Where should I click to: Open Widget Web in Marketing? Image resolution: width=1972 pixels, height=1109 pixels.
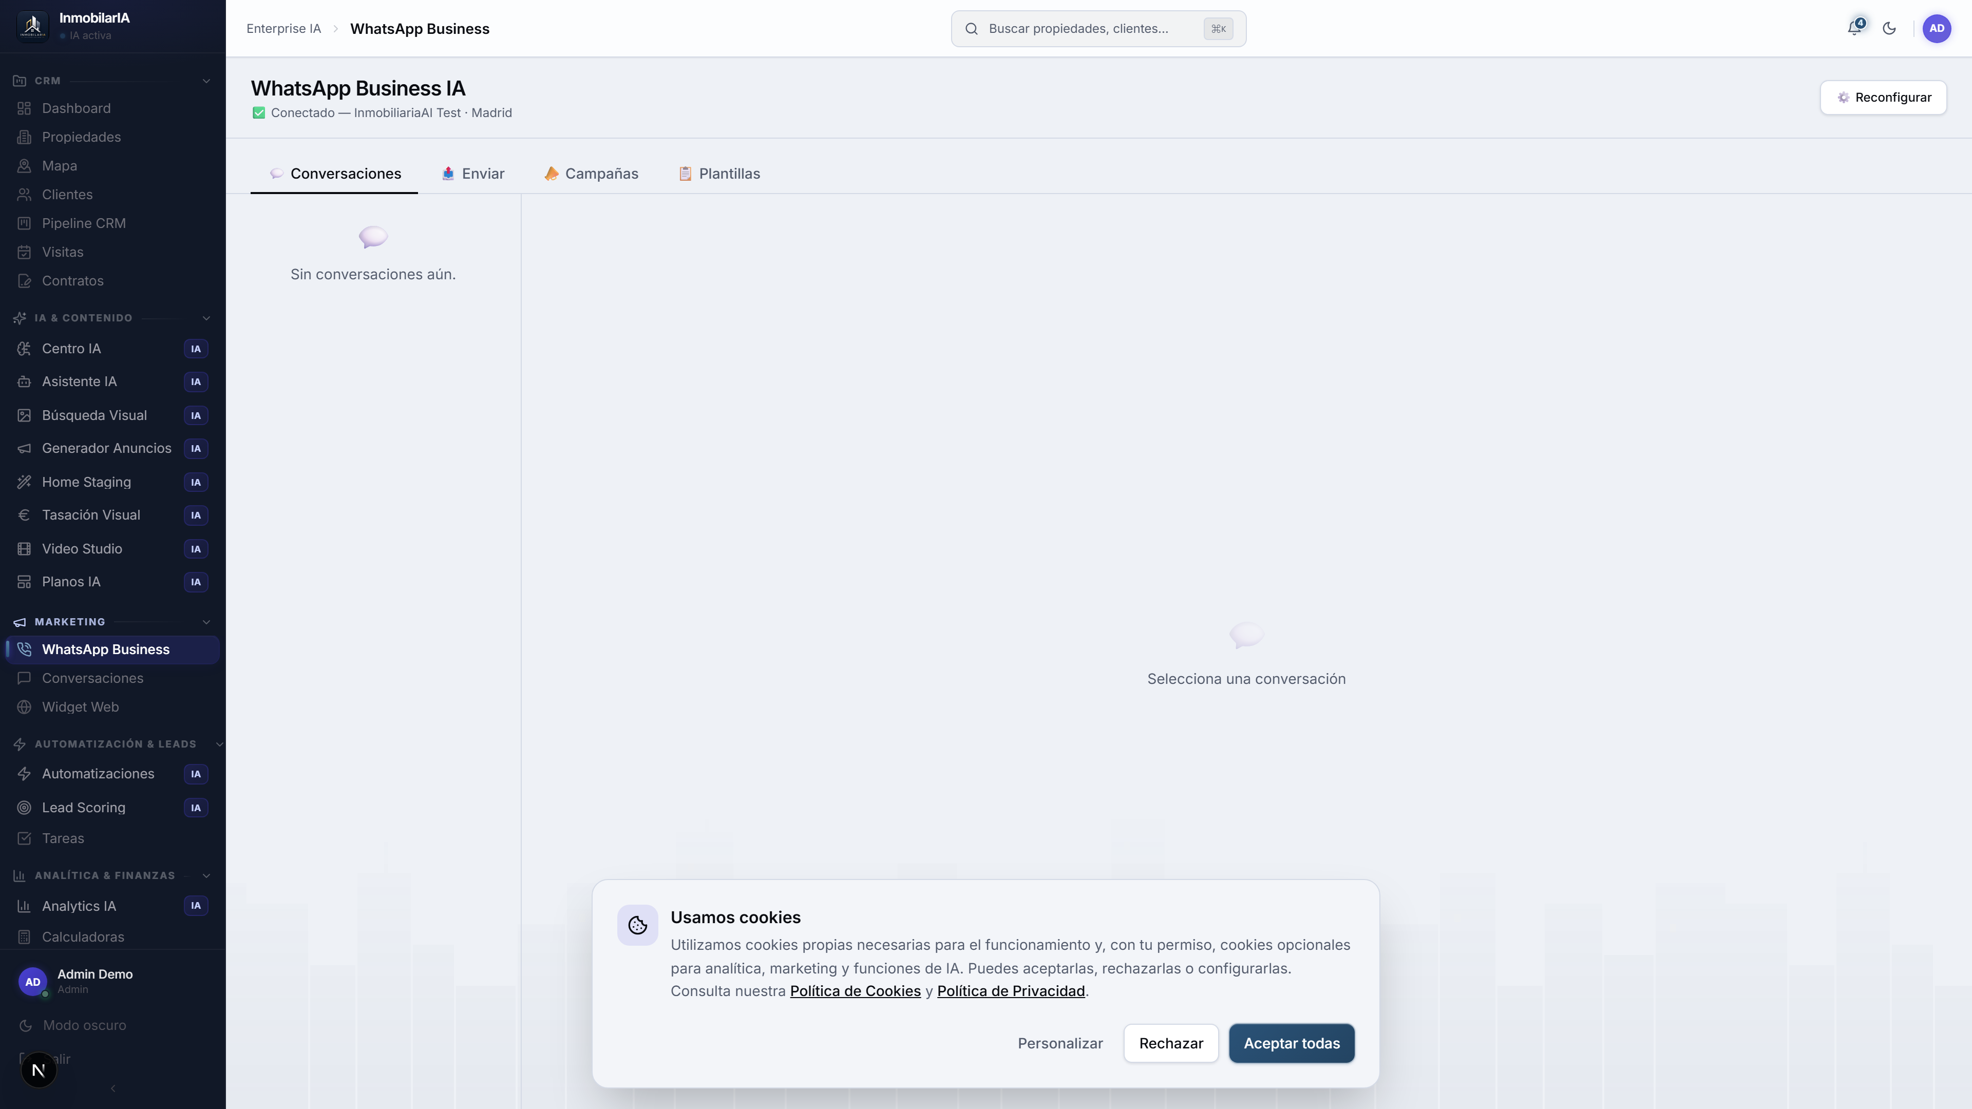coord(112,706)
